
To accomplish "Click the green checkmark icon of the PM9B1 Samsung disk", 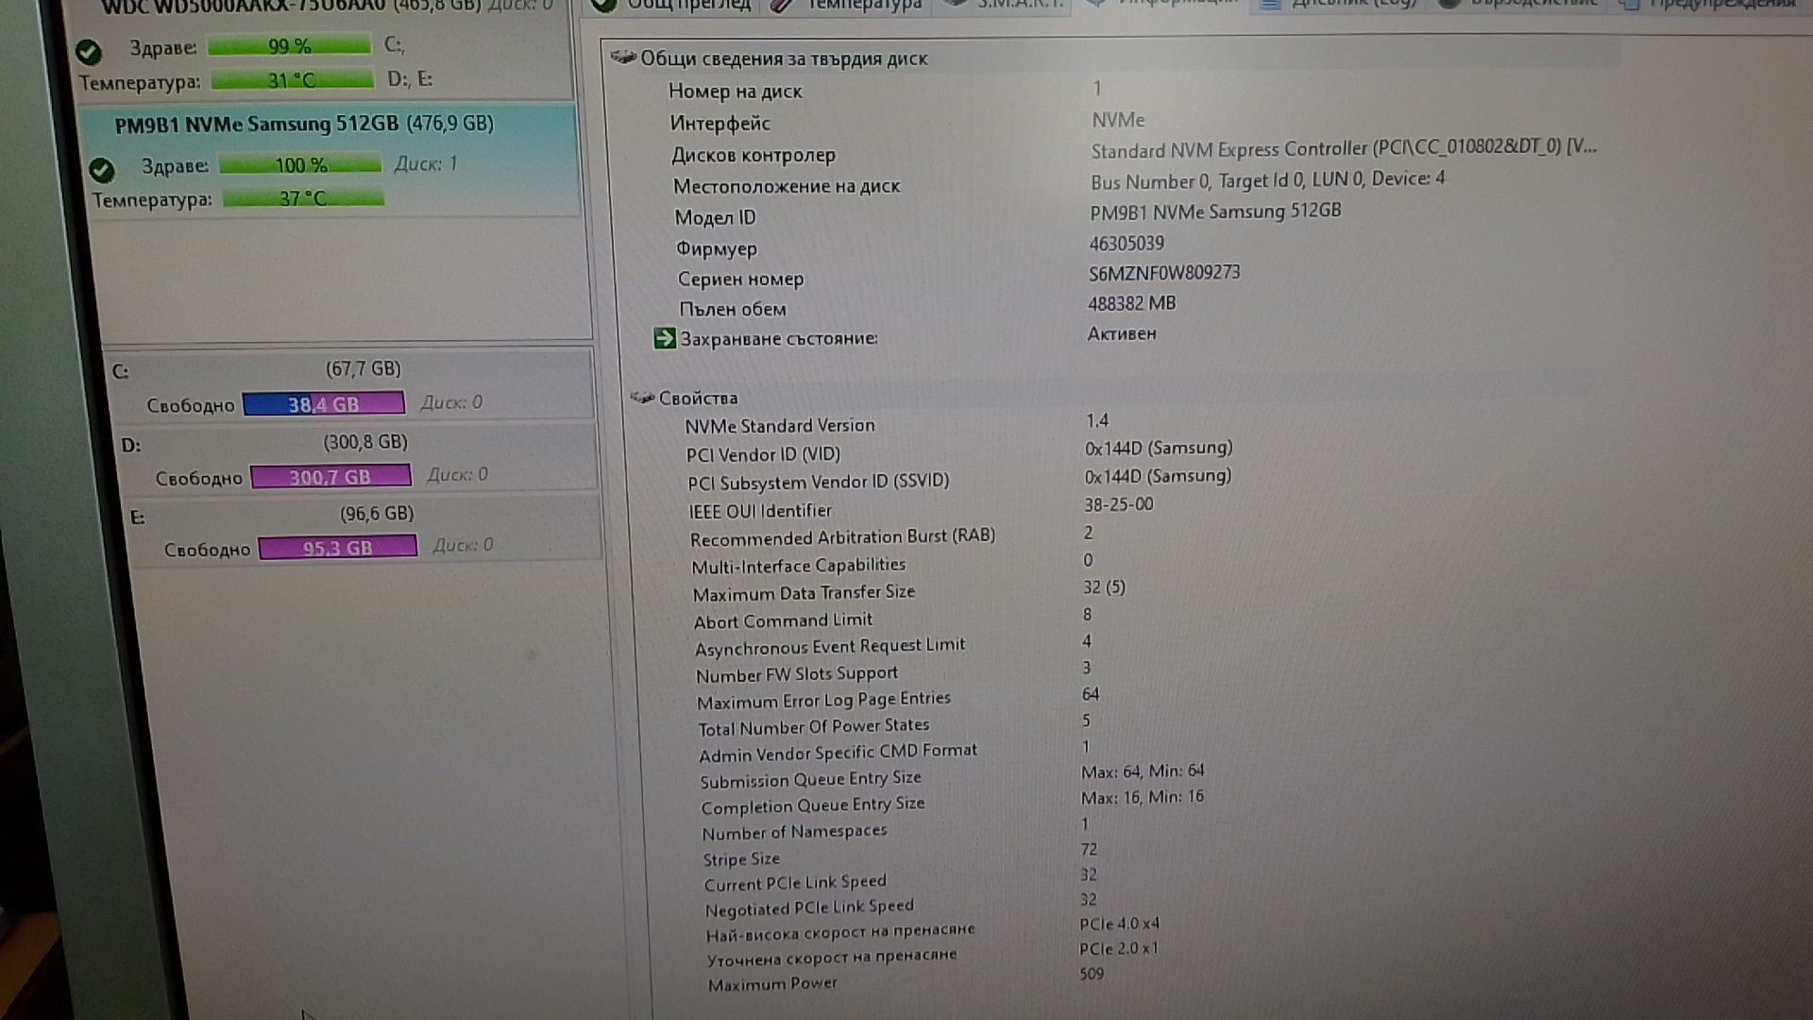I will (101, 170).
